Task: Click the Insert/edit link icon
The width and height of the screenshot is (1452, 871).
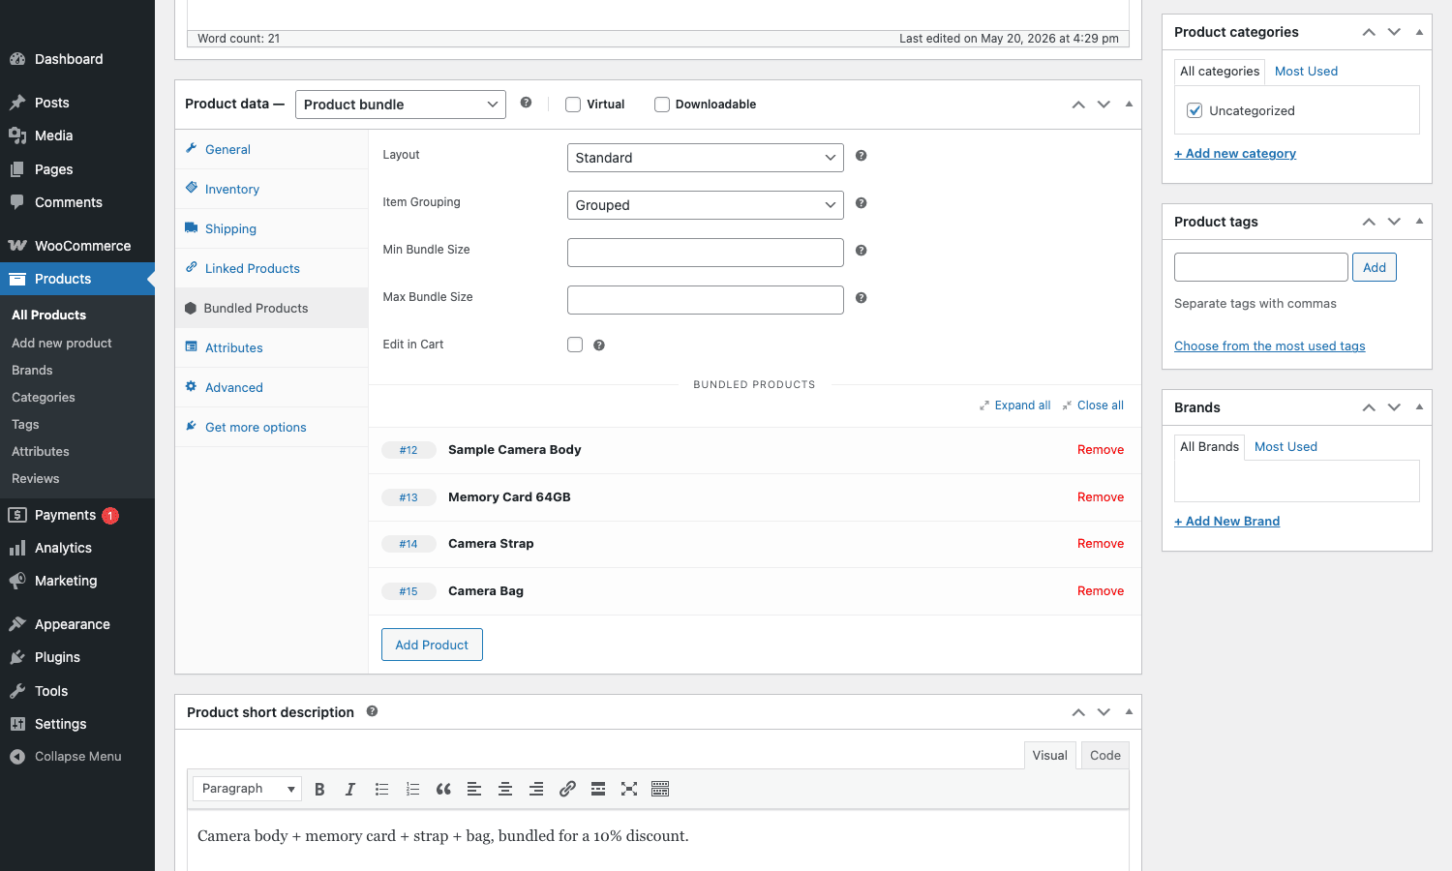Action: (567, 789)
